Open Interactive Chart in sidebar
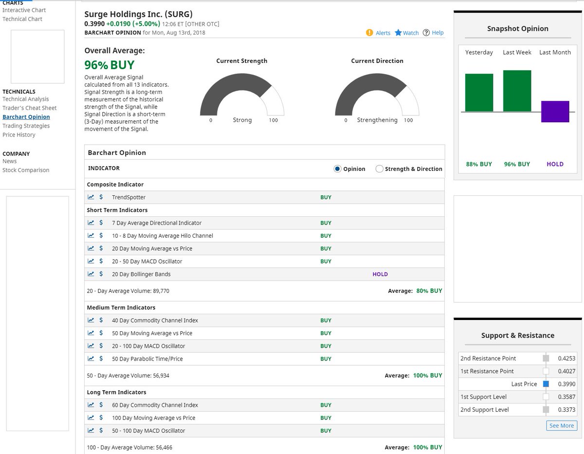Viewport: 584px width, 454px height. [x=24, y=10]
